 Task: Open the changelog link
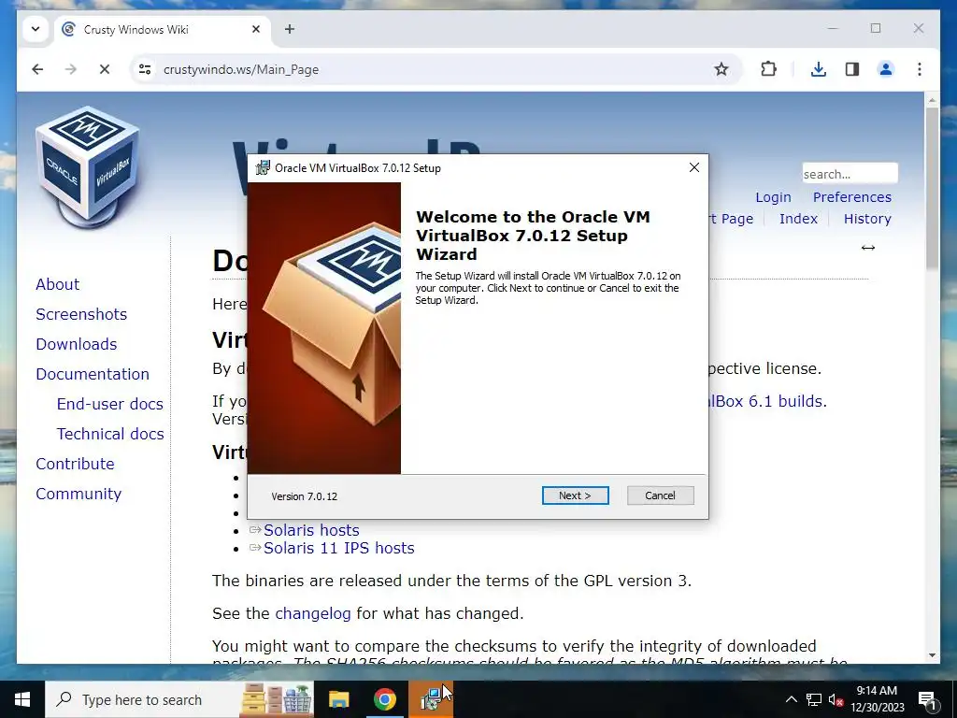[x=313, y=613]
